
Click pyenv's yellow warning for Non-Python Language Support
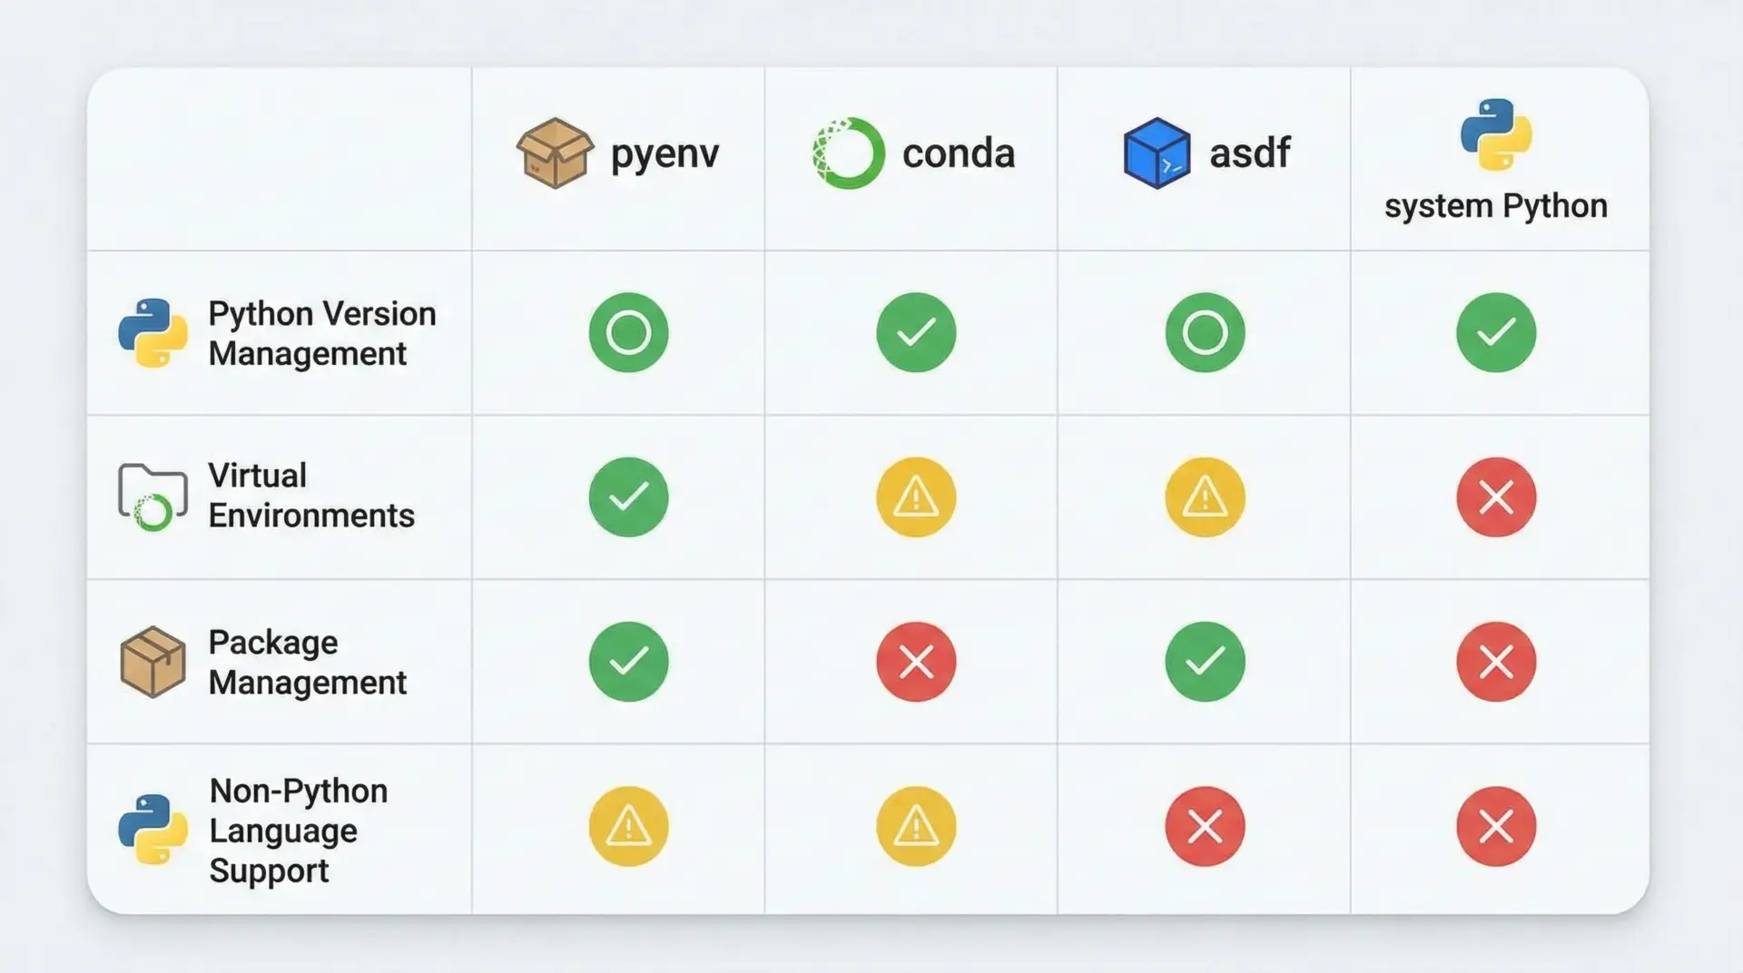(628, 826)
